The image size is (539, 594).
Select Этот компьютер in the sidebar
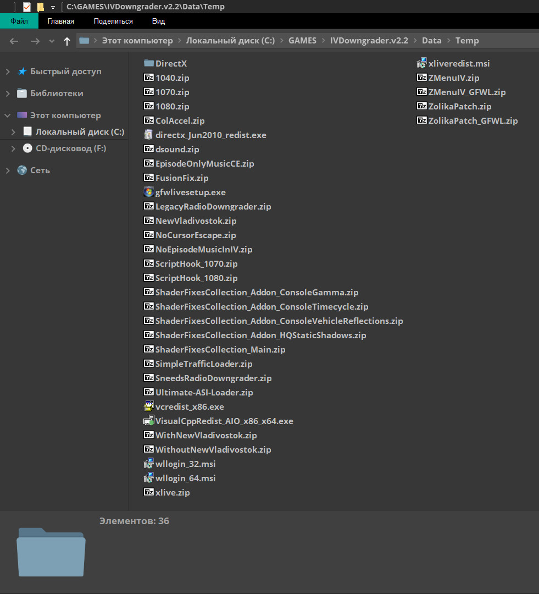tap(65, 115)
